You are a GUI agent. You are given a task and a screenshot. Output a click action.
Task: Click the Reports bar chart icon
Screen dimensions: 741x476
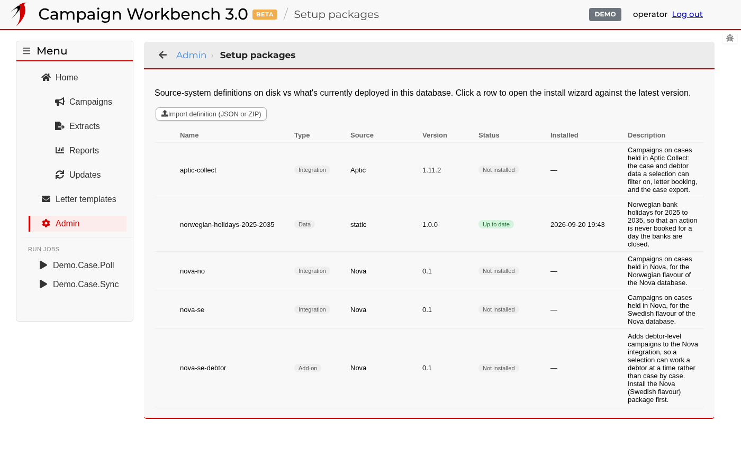60,150
